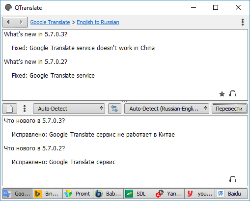
Task: Select the Babylon service tab
Action: 109,194
